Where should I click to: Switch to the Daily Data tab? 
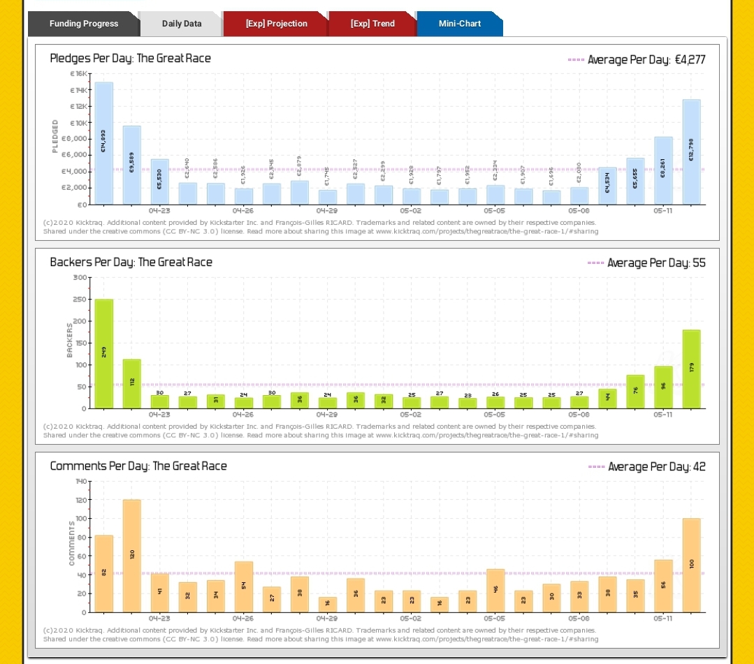[182, 24]
